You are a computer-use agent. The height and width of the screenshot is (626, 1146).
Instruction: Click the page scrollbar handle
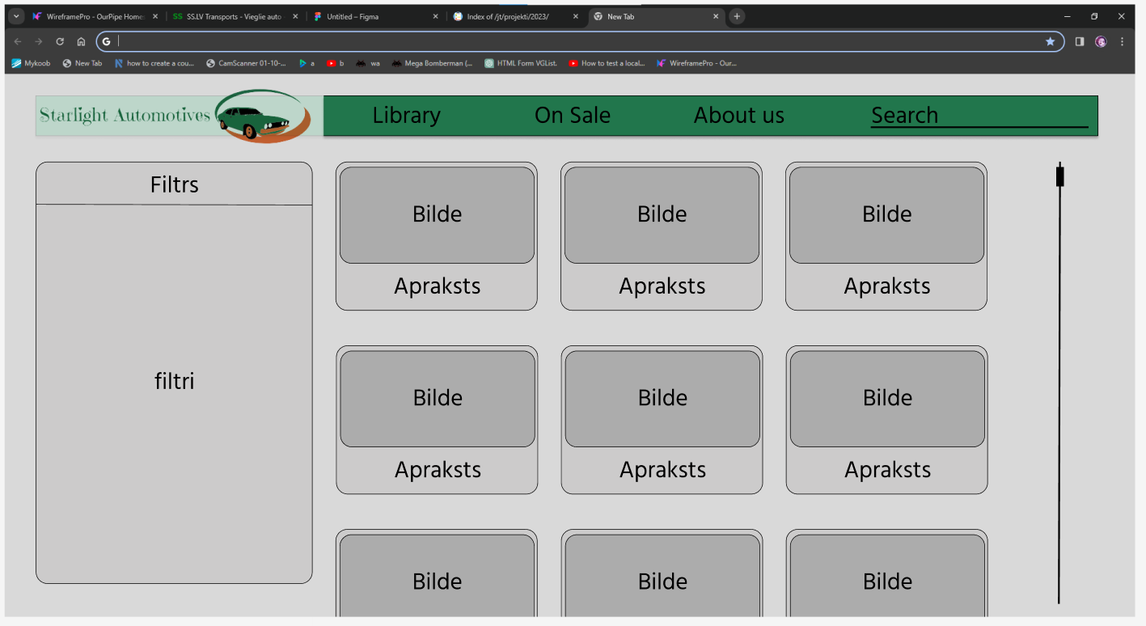tap(1059, 176)
